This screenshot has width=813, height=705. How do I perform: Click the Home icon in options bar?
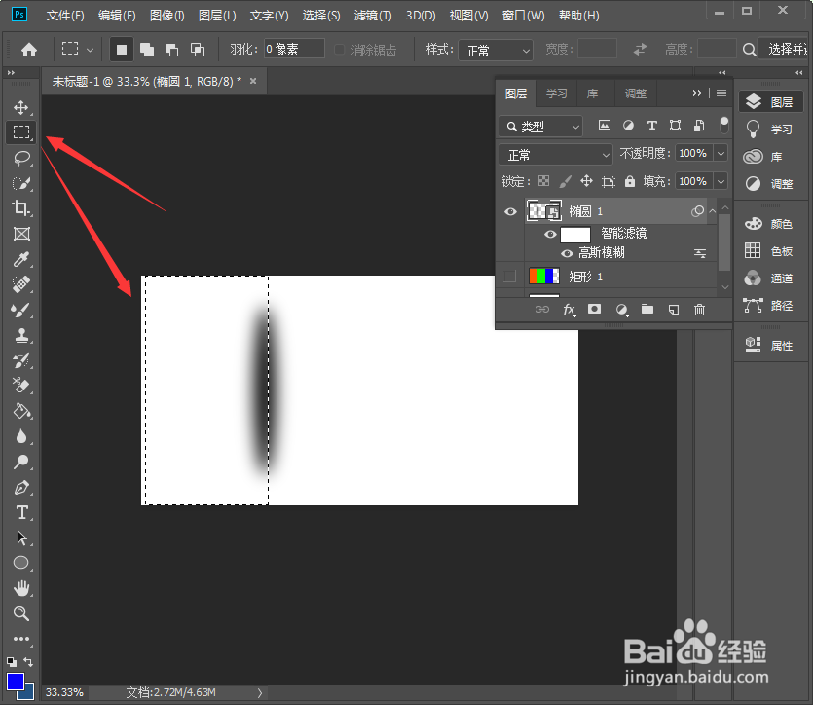tap(29, 50)
